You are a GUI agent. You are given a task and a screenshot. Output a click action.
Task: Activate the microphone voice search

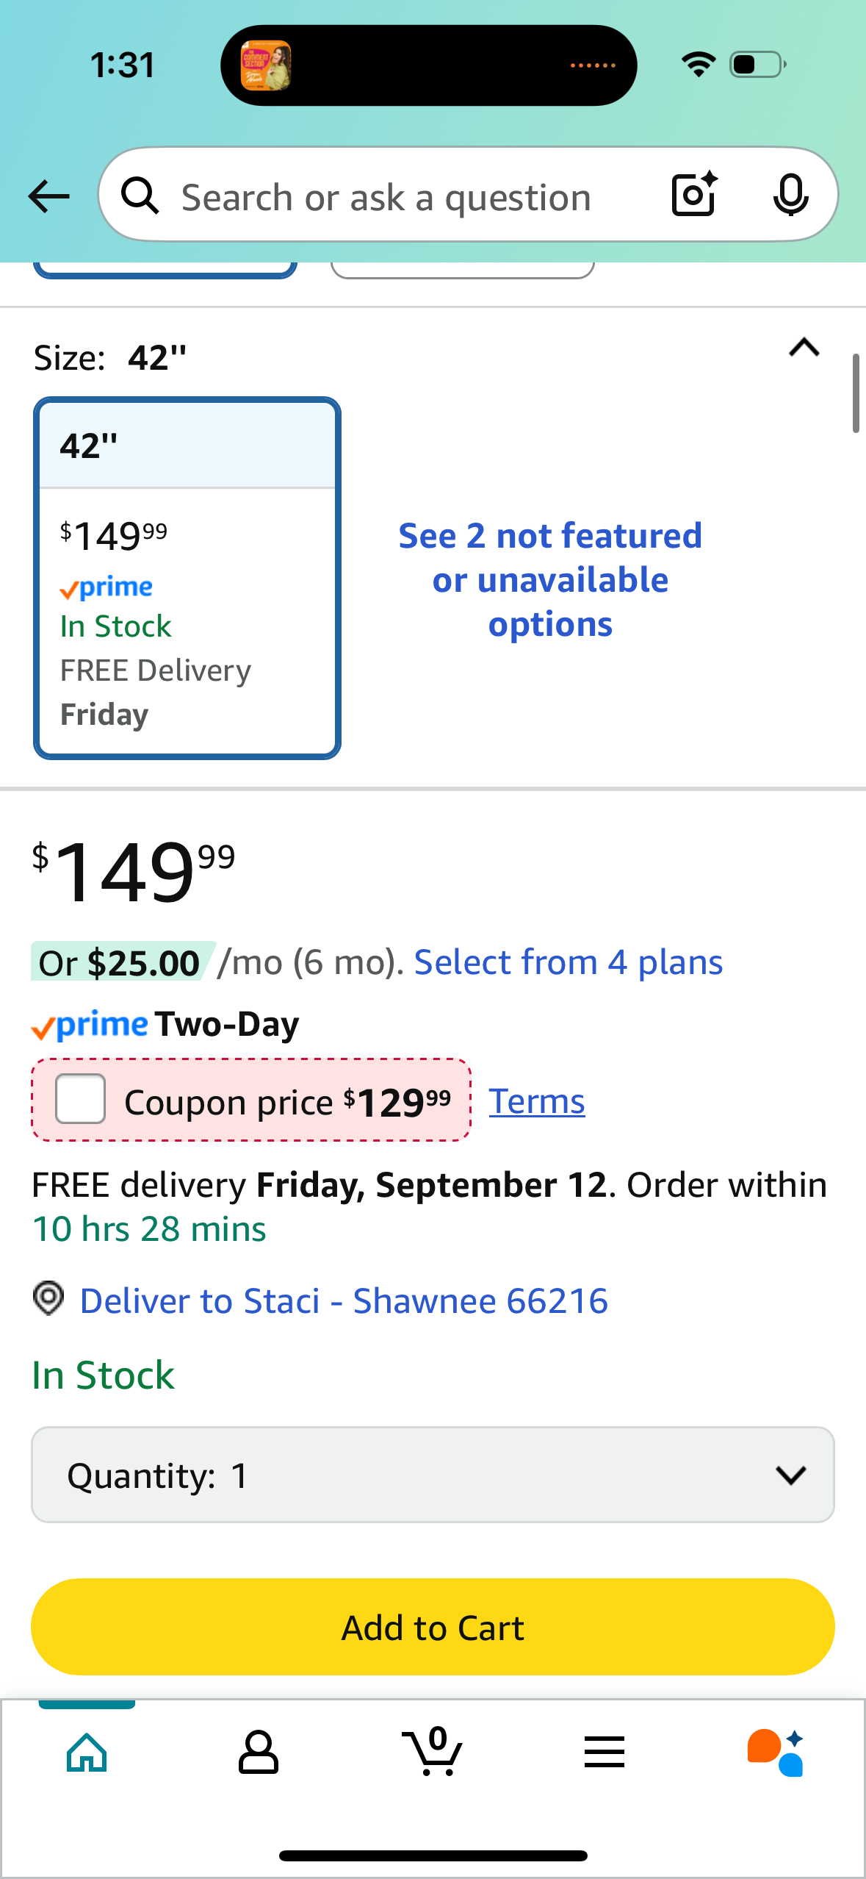coord(790,196)
